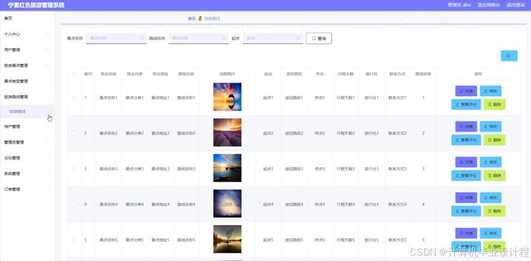Image resolution: width=531 pixels, height=261 pixels.
Task: Click the search icon in the 路线名称 field
Action: pos(224,38)
